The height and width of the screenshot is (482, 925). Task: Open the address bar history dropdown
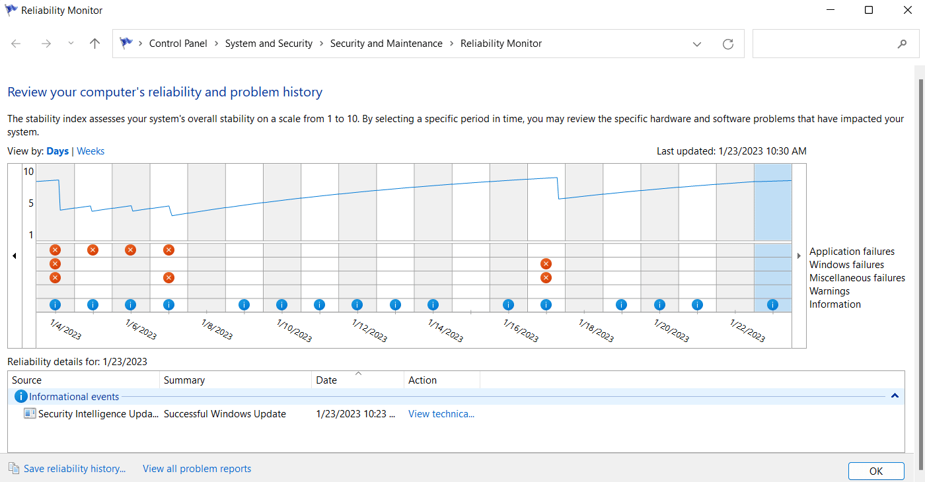pyautogui.click(x=697, y=44)
